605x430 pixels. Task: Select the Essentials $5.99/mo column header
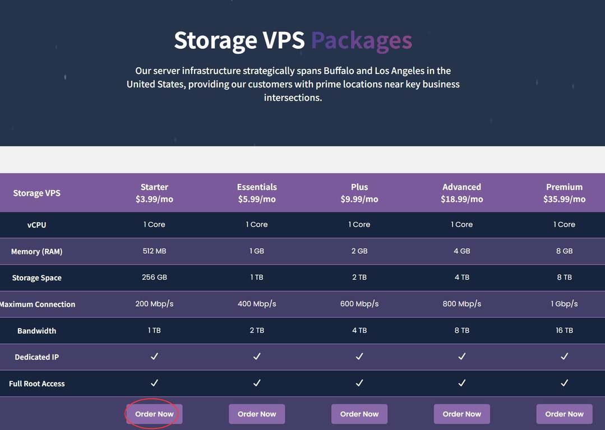pos(257,193)
